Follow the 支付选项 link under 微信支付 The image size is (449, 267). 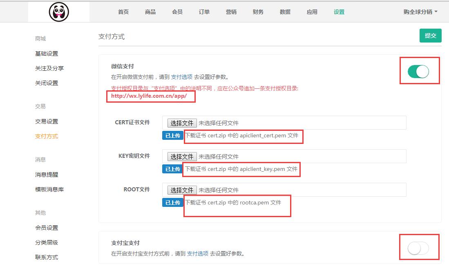(x=181, y=77)
